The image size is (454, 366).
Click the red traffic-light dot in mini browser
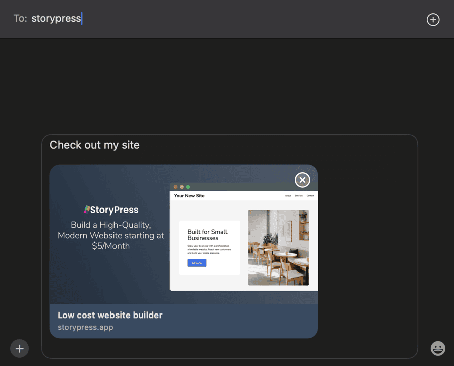point(175,187)
